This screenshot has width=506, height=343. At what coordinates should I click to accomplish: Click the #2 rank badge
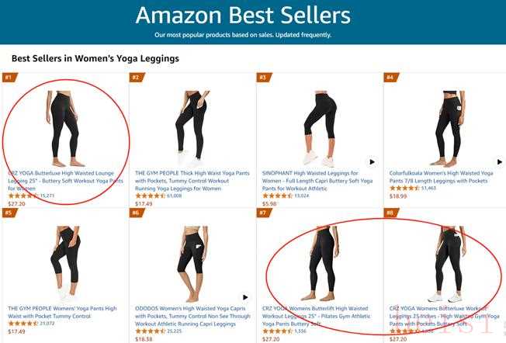(x=137, y=78)
